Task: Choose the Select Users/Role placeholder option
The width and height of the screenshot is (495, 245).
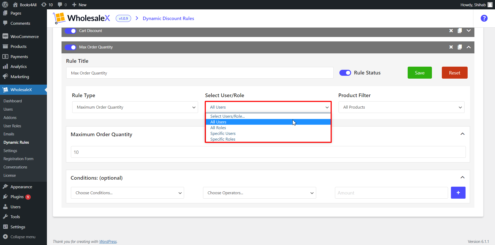Action: click(x=268, y=116)
